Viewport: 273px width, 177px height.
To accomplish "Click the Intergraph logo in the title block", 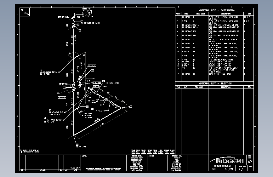I will (227, 160).
